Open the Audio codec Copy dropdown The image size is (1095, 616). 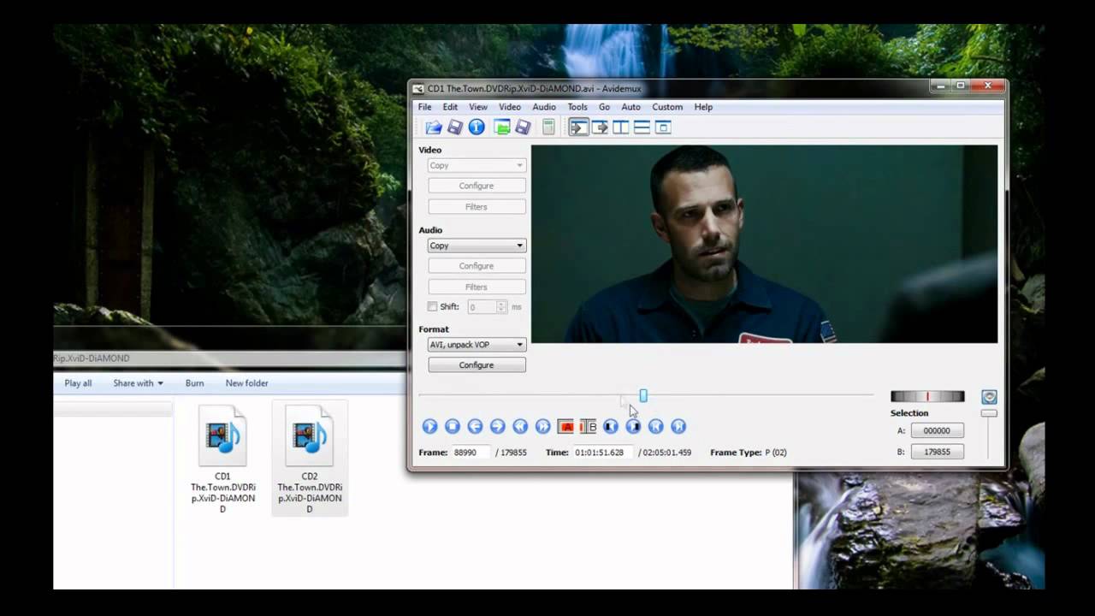point(476,246)
